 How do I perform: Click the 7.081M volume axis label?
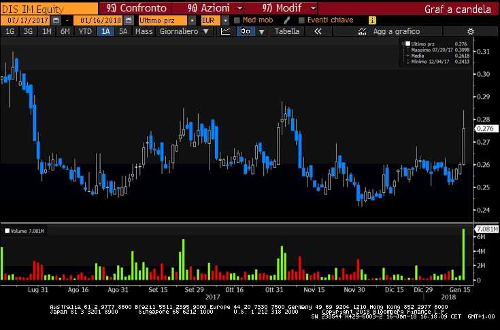point(486,229)
